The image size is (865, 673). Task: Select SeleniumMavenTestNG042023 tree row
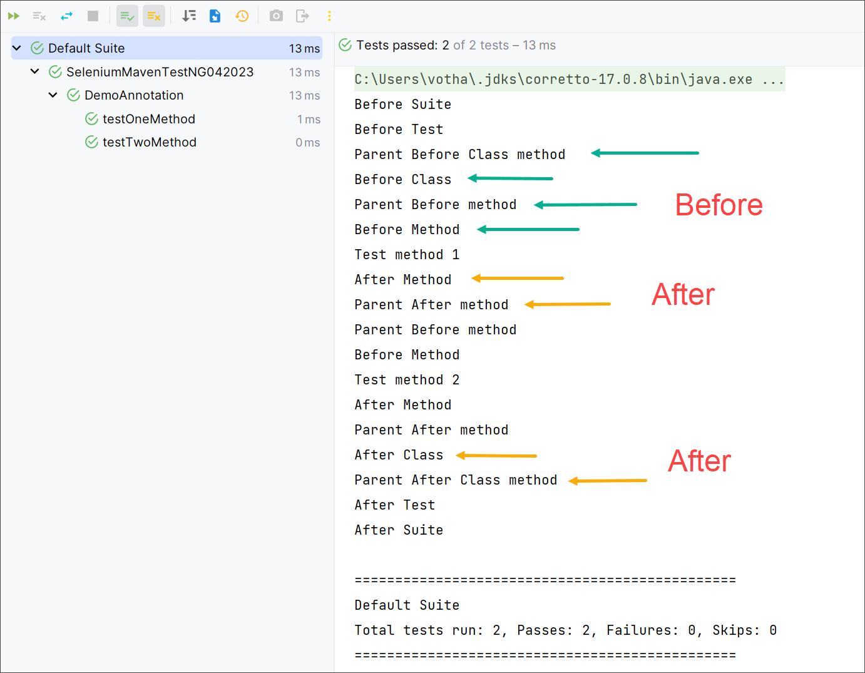[x=166, y=72]
